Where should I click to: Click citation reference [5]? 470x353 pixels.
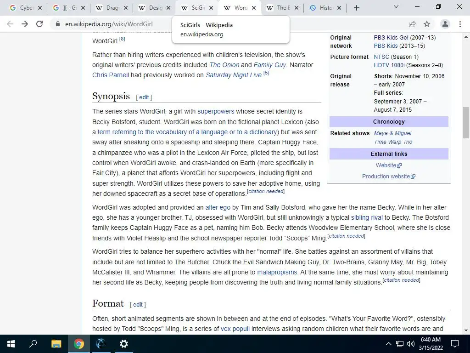click(x=266, y=73)
